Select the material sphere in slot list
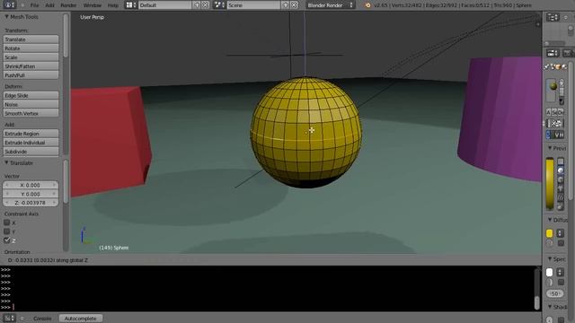This screenshot has width=575, height=323. point(553,86)
